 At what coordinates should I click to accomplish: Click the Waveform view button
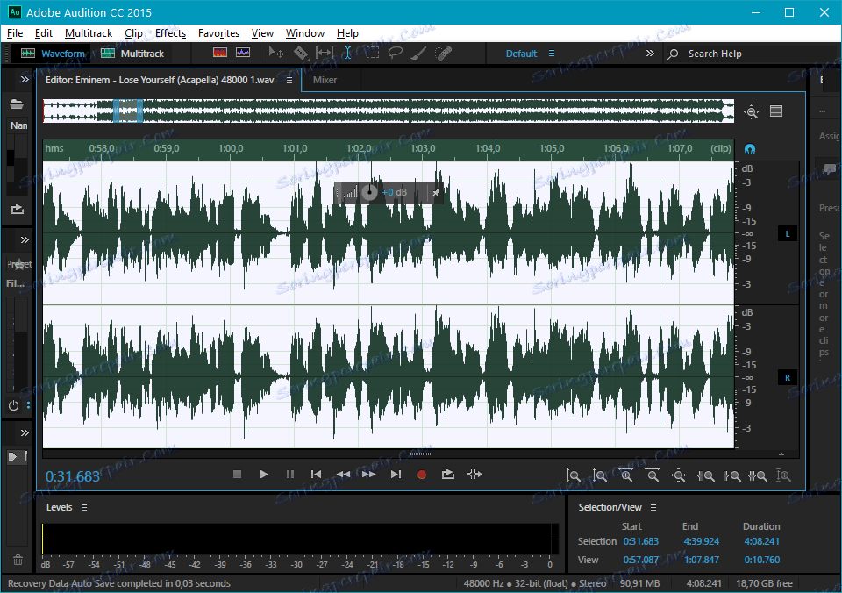[54, 54]
